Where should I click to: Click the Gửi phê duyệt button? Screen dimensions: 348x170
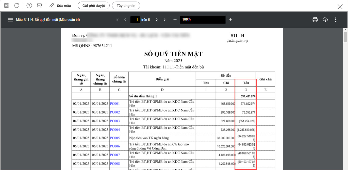93,6
